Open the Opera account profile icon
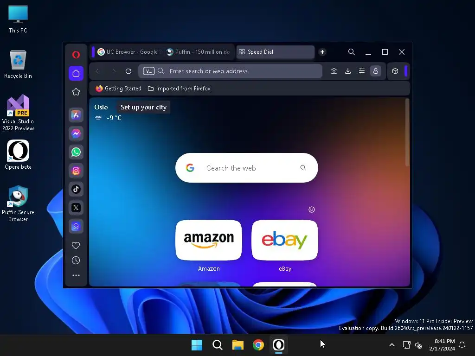 (376, 71)
